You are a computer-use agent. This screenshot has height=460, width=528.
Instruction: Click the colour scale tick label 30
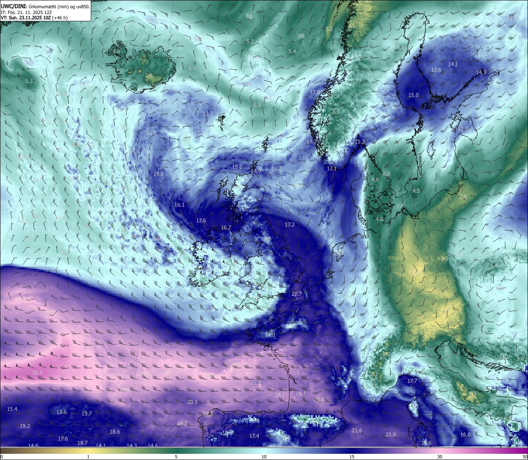tap(440, 457)
